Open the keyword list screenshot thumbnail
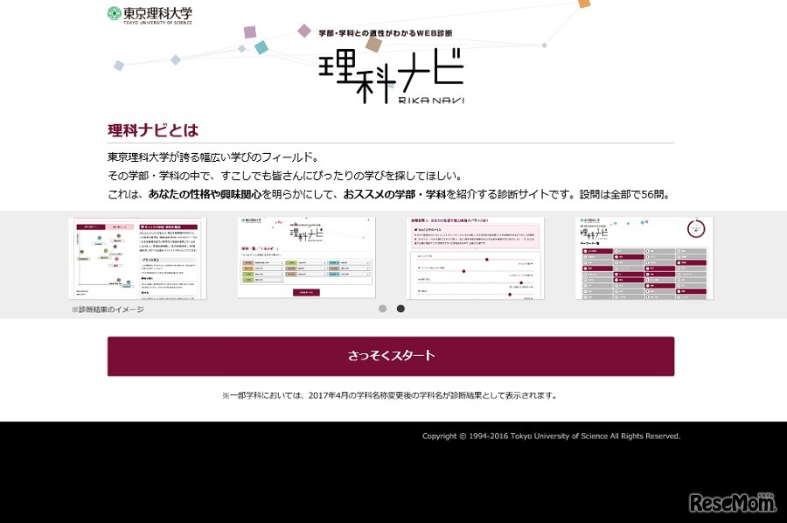This screenshot has height=523, width=787. tap(645, 257)
